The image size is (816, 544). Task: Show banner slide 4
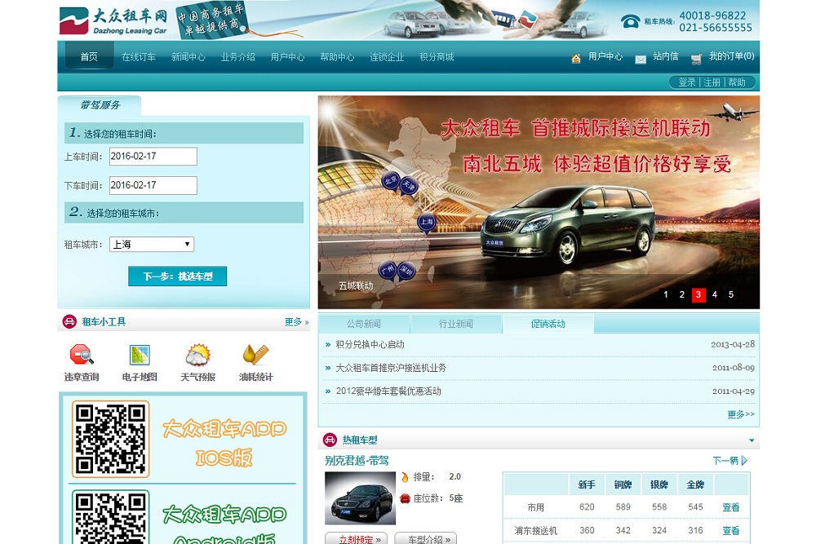(715, 294)
